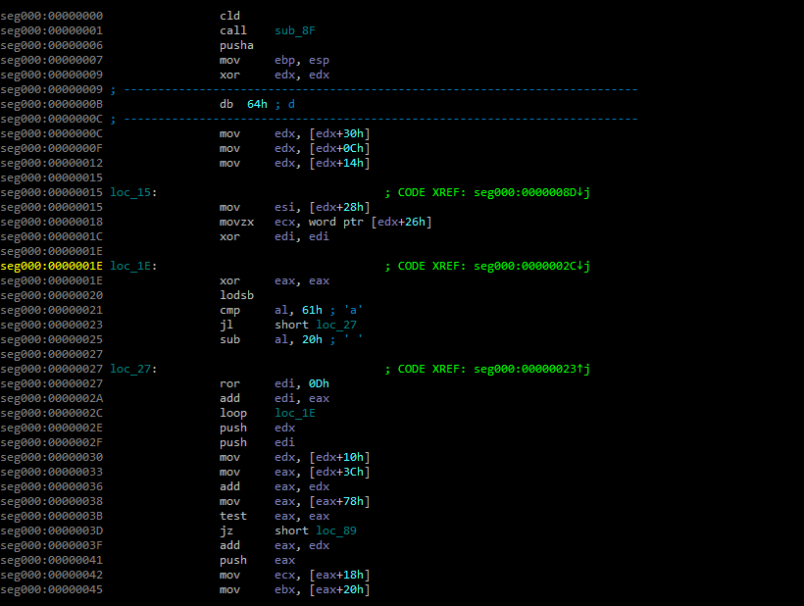804x606 pixels.
Task: Click the sub_8F call target
Action: coord(295,30)
